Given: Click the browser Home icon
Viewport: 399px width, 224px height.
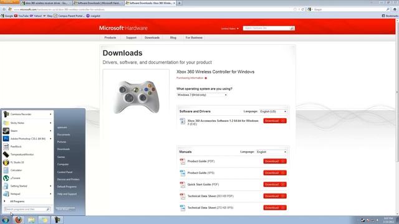Looking at the screenshot, I should [x=395, y=9].
